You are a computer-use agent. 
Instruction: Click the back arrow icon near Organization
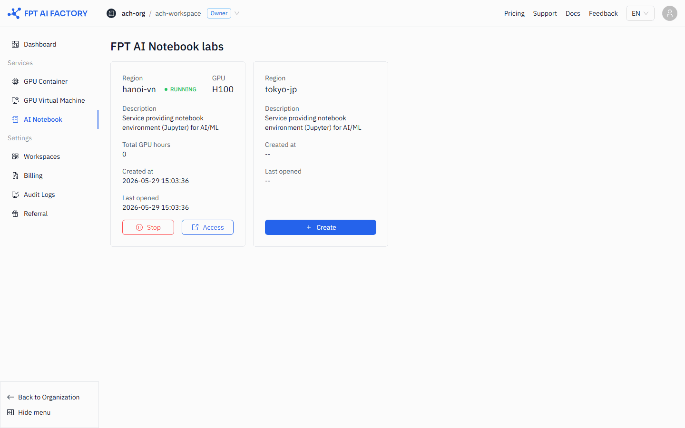10,397
